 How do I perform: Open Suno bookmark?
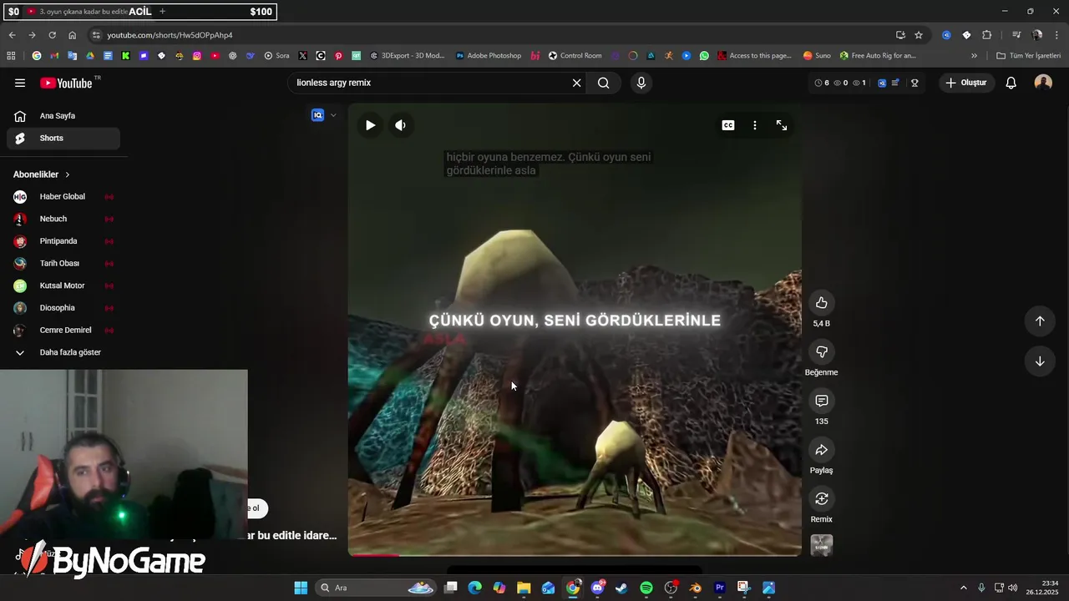(817, 56)
